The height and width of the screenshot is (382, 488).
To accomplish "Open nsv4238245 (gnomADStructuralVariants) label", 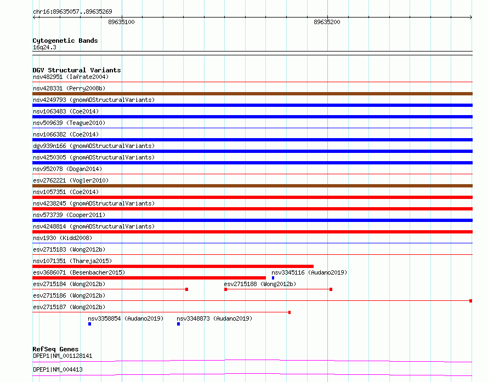I will point(94,203).
